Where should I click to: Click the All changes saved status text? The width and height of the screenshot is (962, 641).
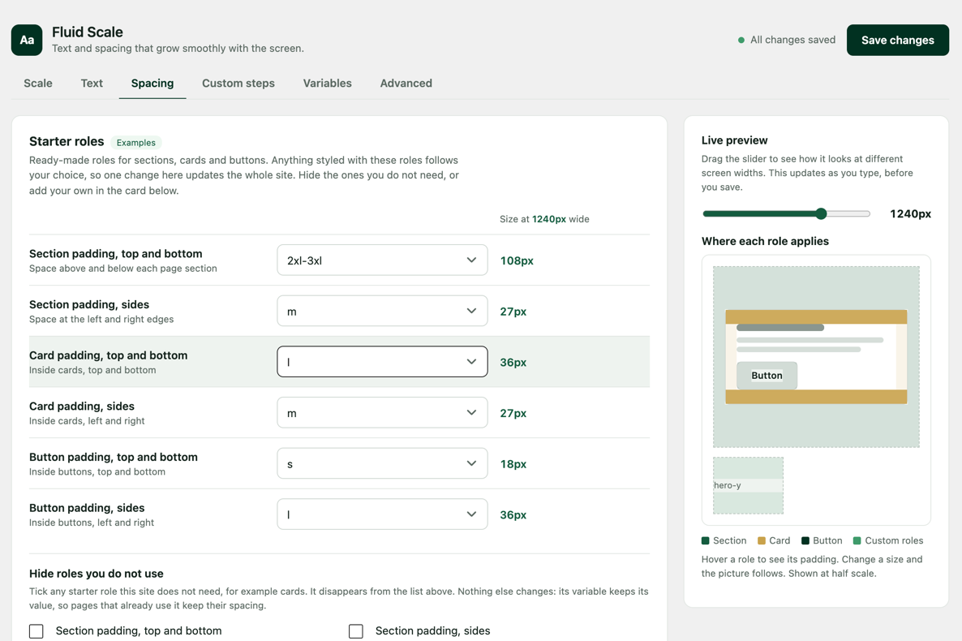pos(792,40)
